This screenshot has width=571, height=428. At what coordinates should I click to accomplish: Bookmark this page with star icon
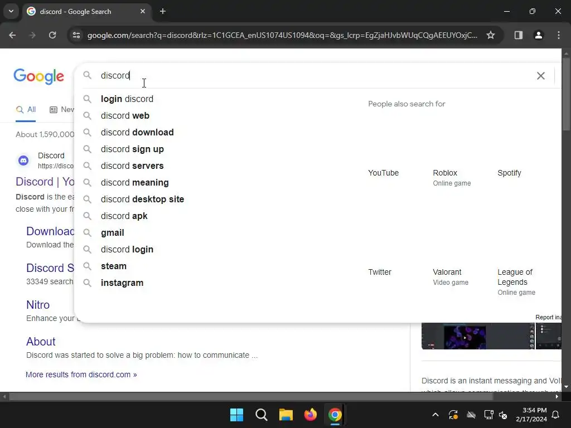coord(491,35)
